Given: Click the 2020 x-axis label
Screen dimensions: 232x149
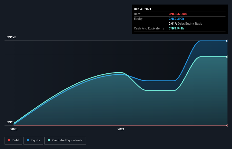Looking at the screenshot, I should click(x=14, y=129).
